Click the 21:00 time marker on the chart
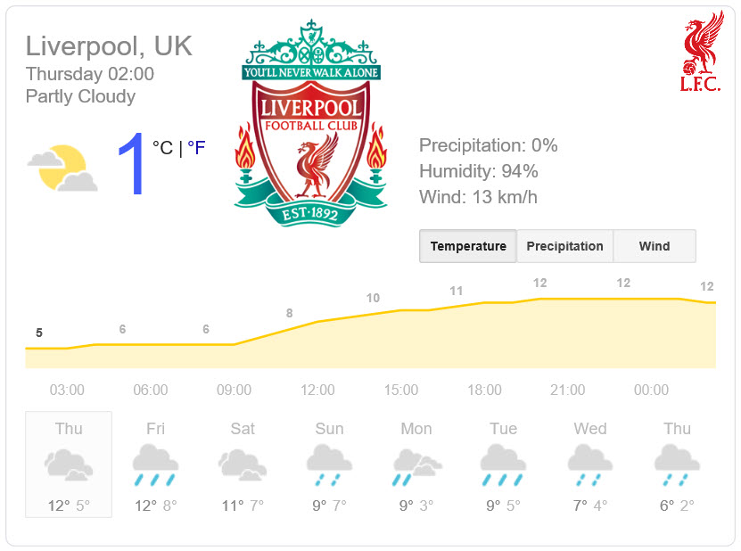This screenshot has width=741, height=551. [567, 390]
